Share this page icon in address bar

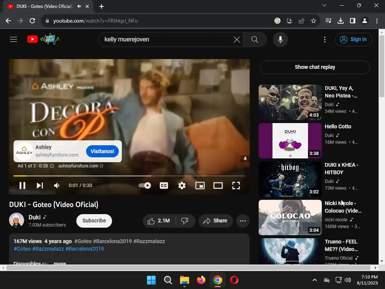[x=302, y=21]
